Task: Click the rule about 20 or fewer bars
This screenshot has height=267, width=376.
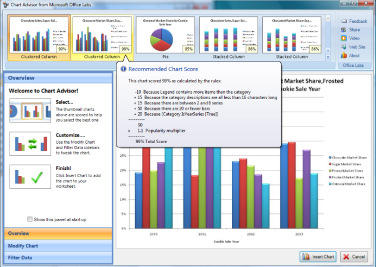Action: 172,109
